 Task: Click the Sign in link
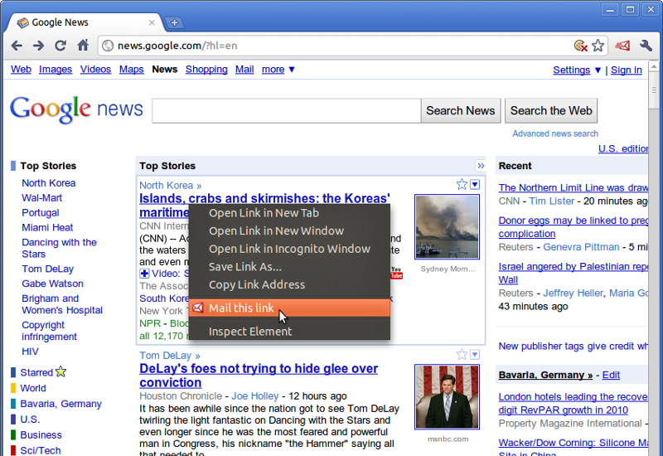click(627, 70)
